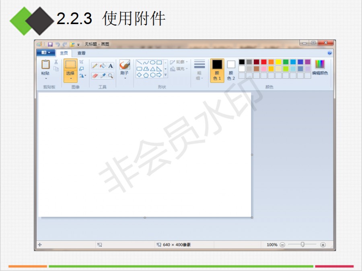The height and width of the screenshot is (271, 362).
Task: Click the Magnifier tool
Action: click(110, 75)
